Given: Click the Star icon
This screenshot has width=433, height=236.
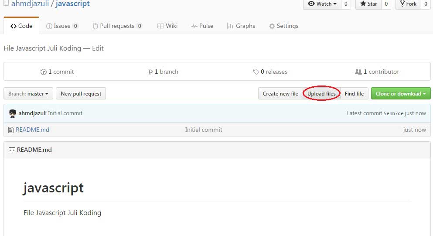Looking at the screenshot, I should click(363, 3).
